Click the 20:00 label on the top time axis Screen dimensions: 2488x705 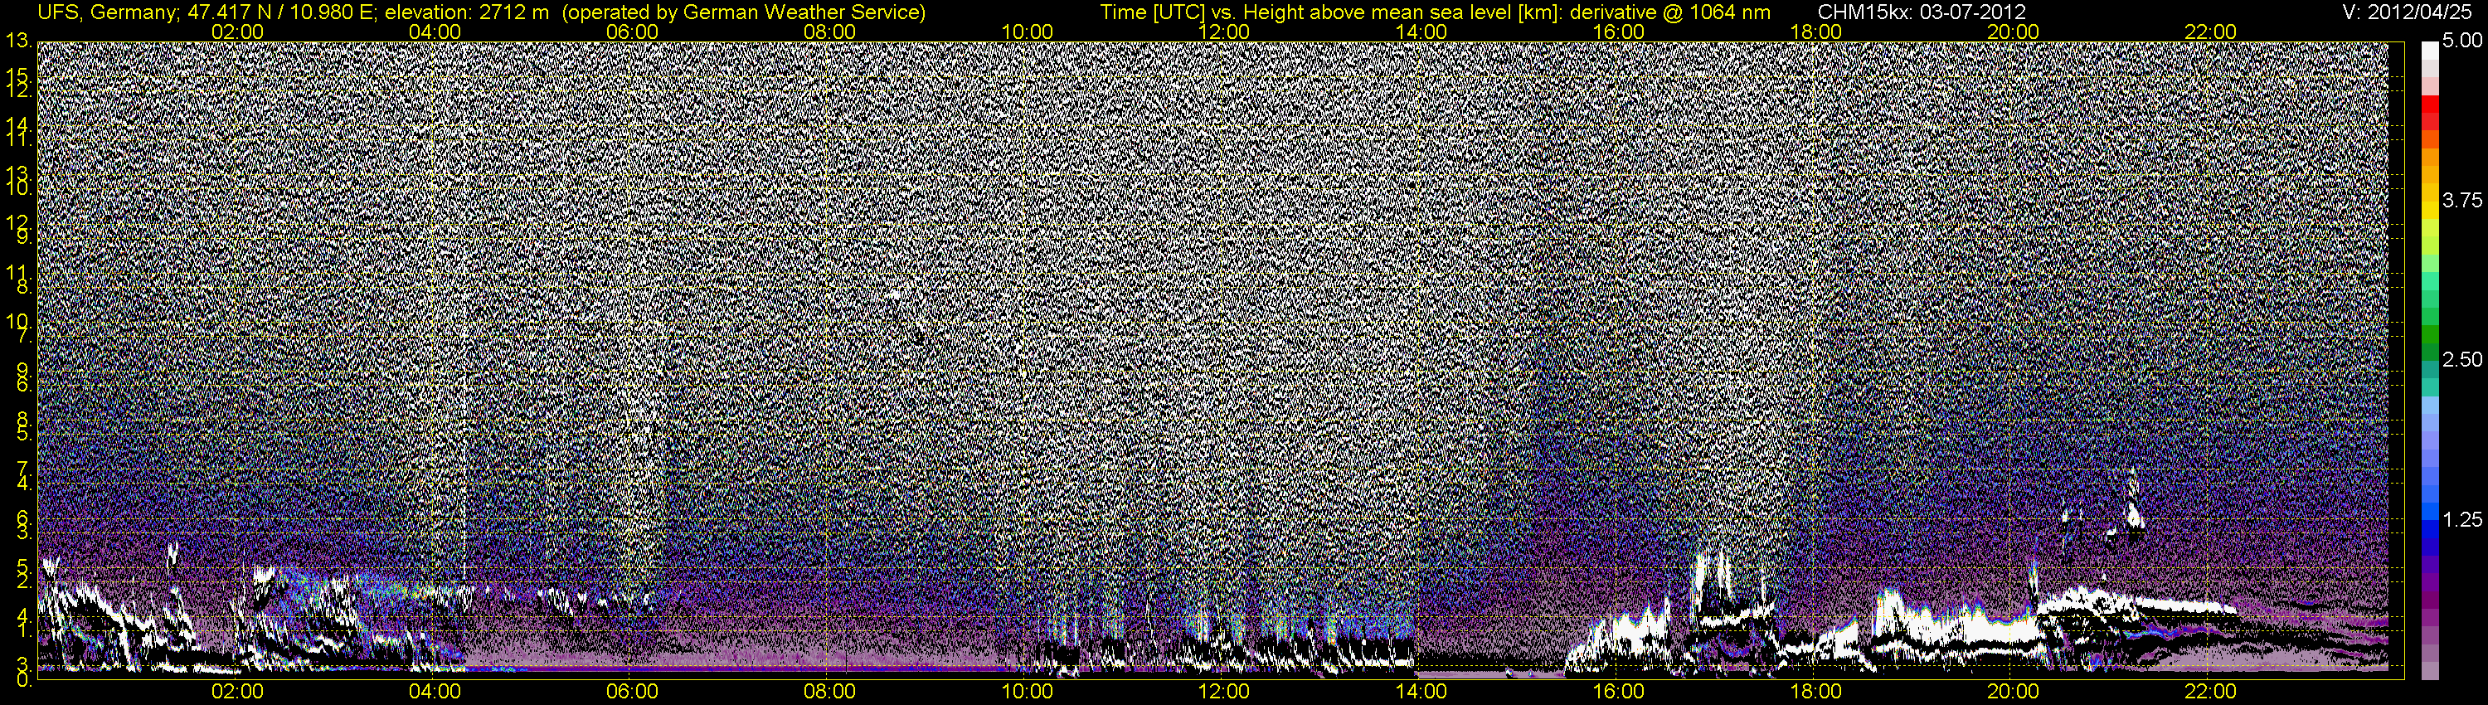coord(2013,32)
